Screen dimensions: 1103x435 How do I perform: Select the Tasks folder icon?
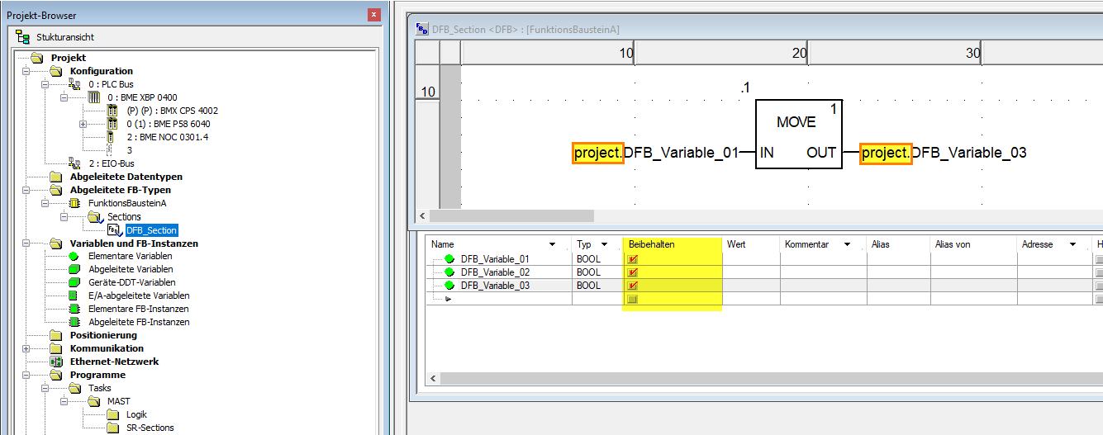point(75,388)
